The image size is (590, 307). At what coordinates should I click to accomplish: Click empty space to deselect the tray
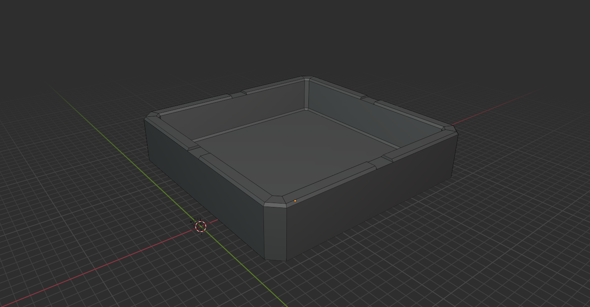(65, 52)
